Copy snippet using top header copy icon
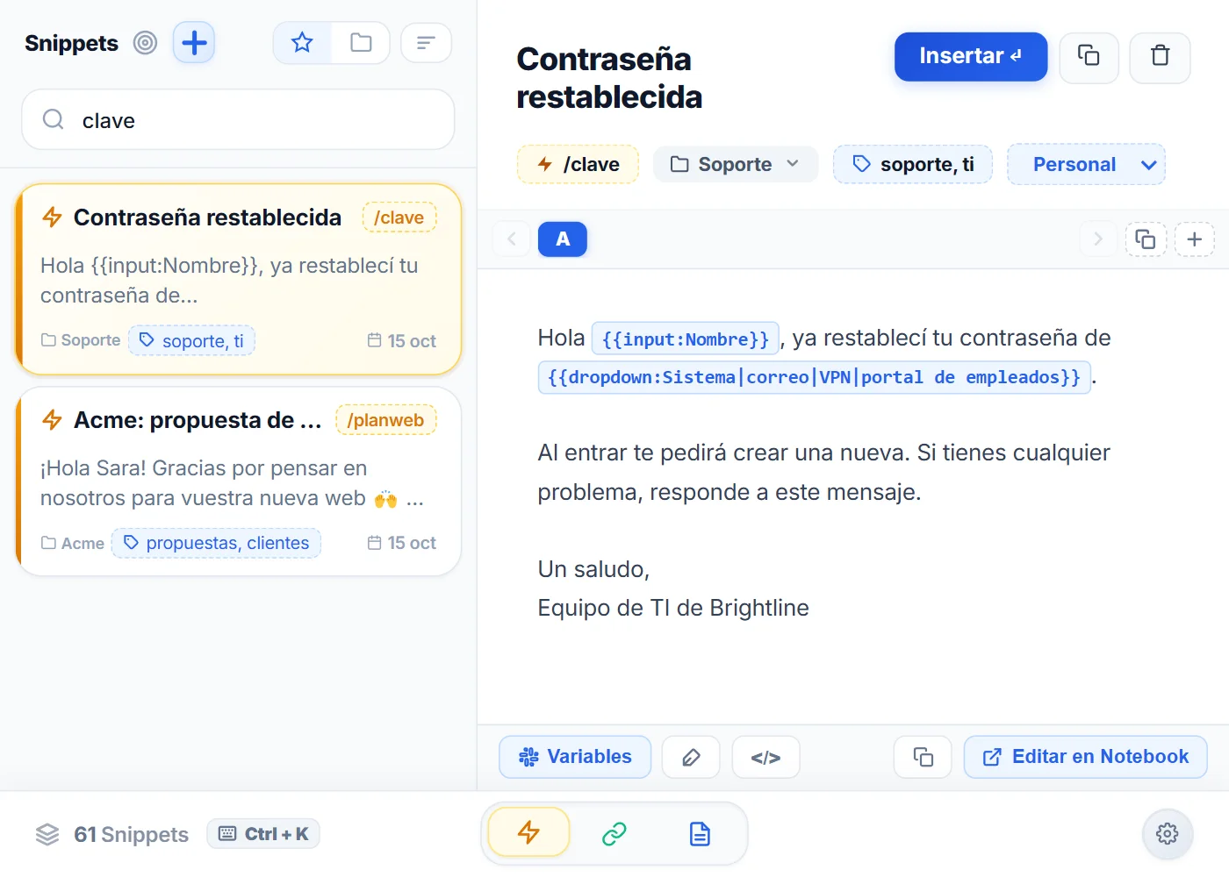Image resolution: width=1229 pixels, height=877 pixels. (1089, 57)
